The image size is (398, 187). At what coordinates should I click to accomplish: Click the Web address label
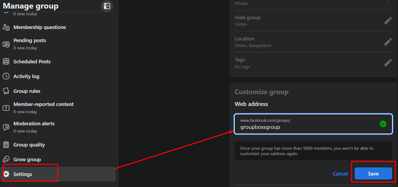click(251, 104)
